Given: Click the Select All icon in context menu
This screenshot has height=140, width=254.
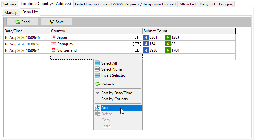Looking at the screenshot, I should pyautogui.click(x=97, y=63).
